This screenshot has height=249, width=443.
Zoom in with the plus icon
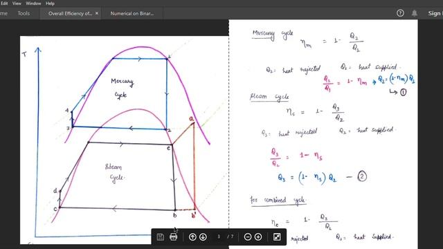click(x=258, y=237)
